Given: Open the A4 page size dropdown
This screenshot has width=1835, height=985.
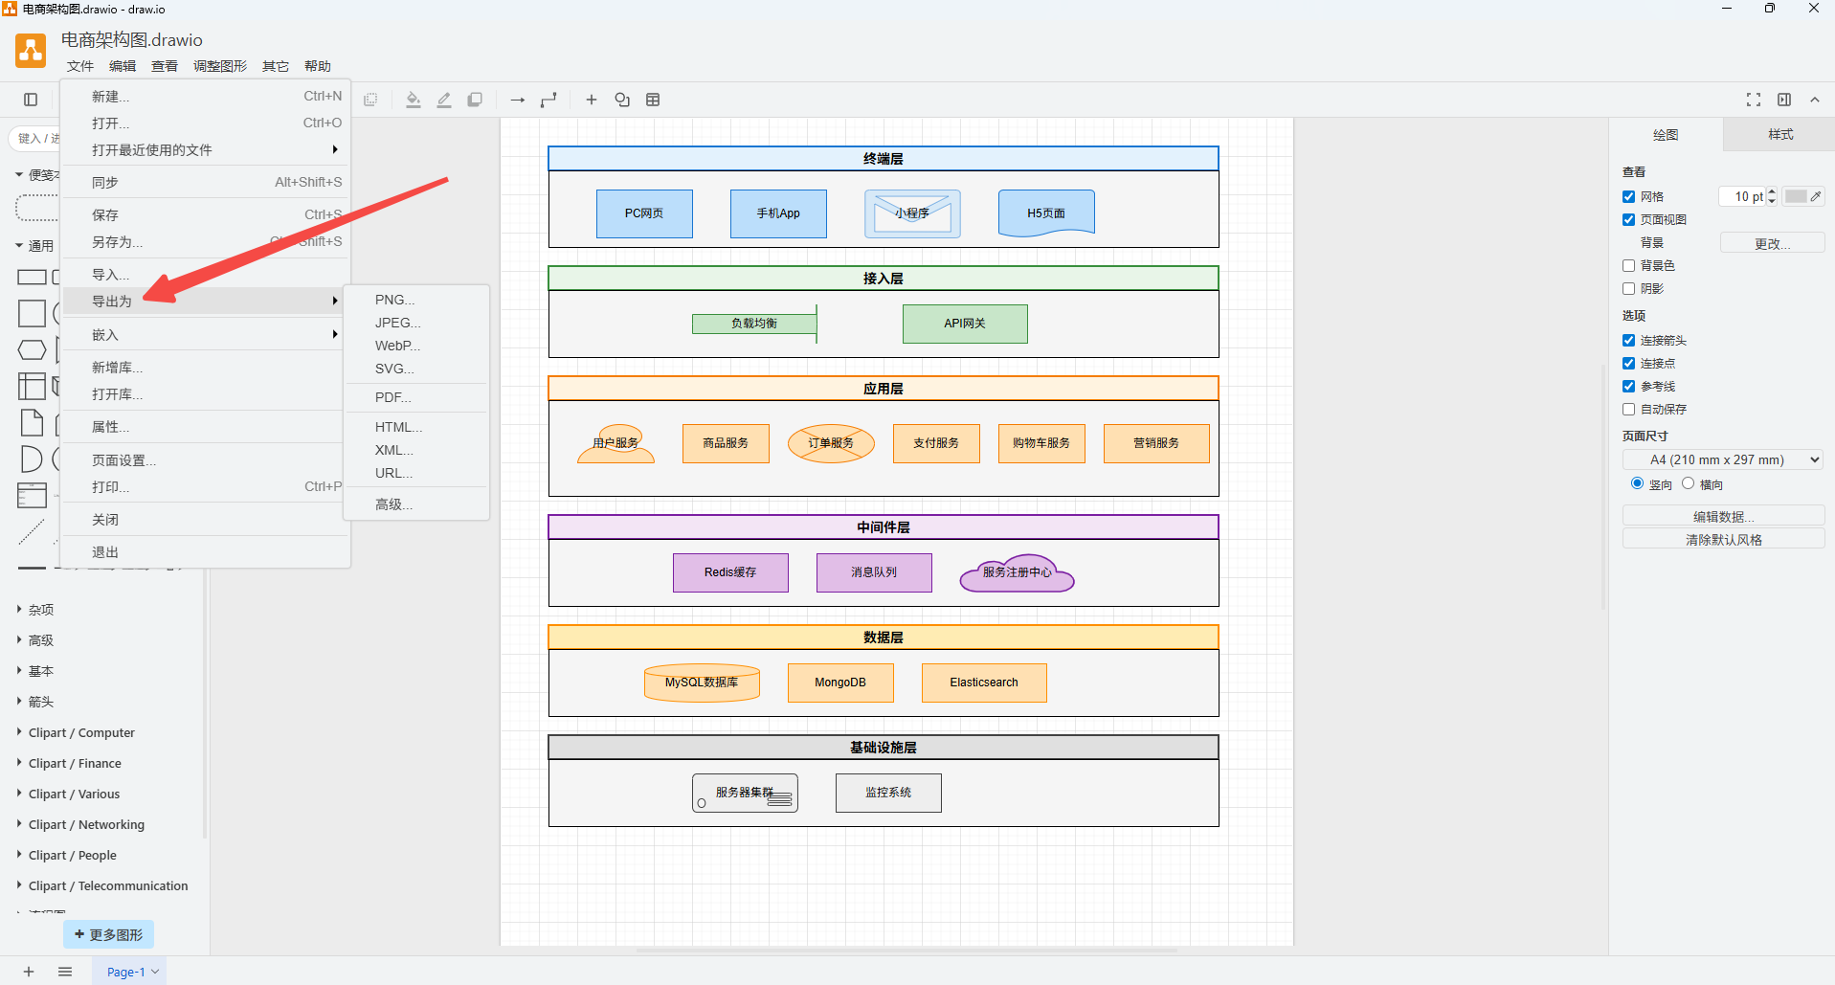Looking at the screenshot, I should click(x=1723, y=459).
